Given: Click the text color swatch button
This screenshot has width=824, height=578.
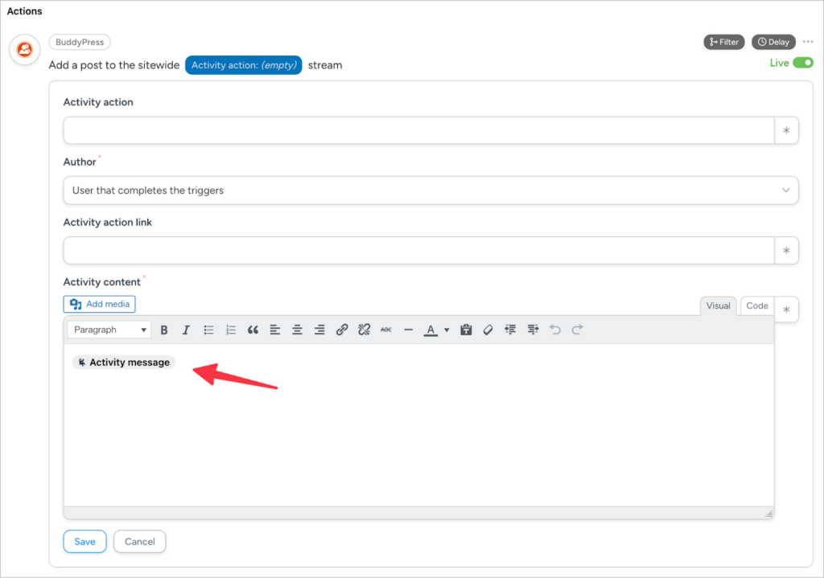Looking at the screenshot, I should point(431,330).
